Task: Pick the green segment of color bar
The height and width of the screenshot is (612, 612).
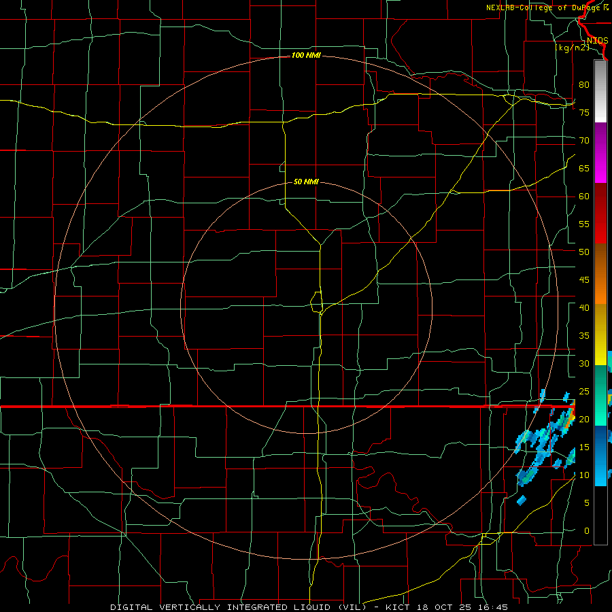Action: pos(600,395)
